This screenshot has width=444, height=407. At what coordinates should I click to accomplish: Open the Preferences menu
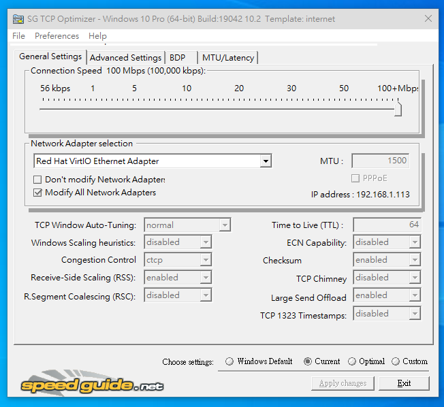tap(57, 36)
